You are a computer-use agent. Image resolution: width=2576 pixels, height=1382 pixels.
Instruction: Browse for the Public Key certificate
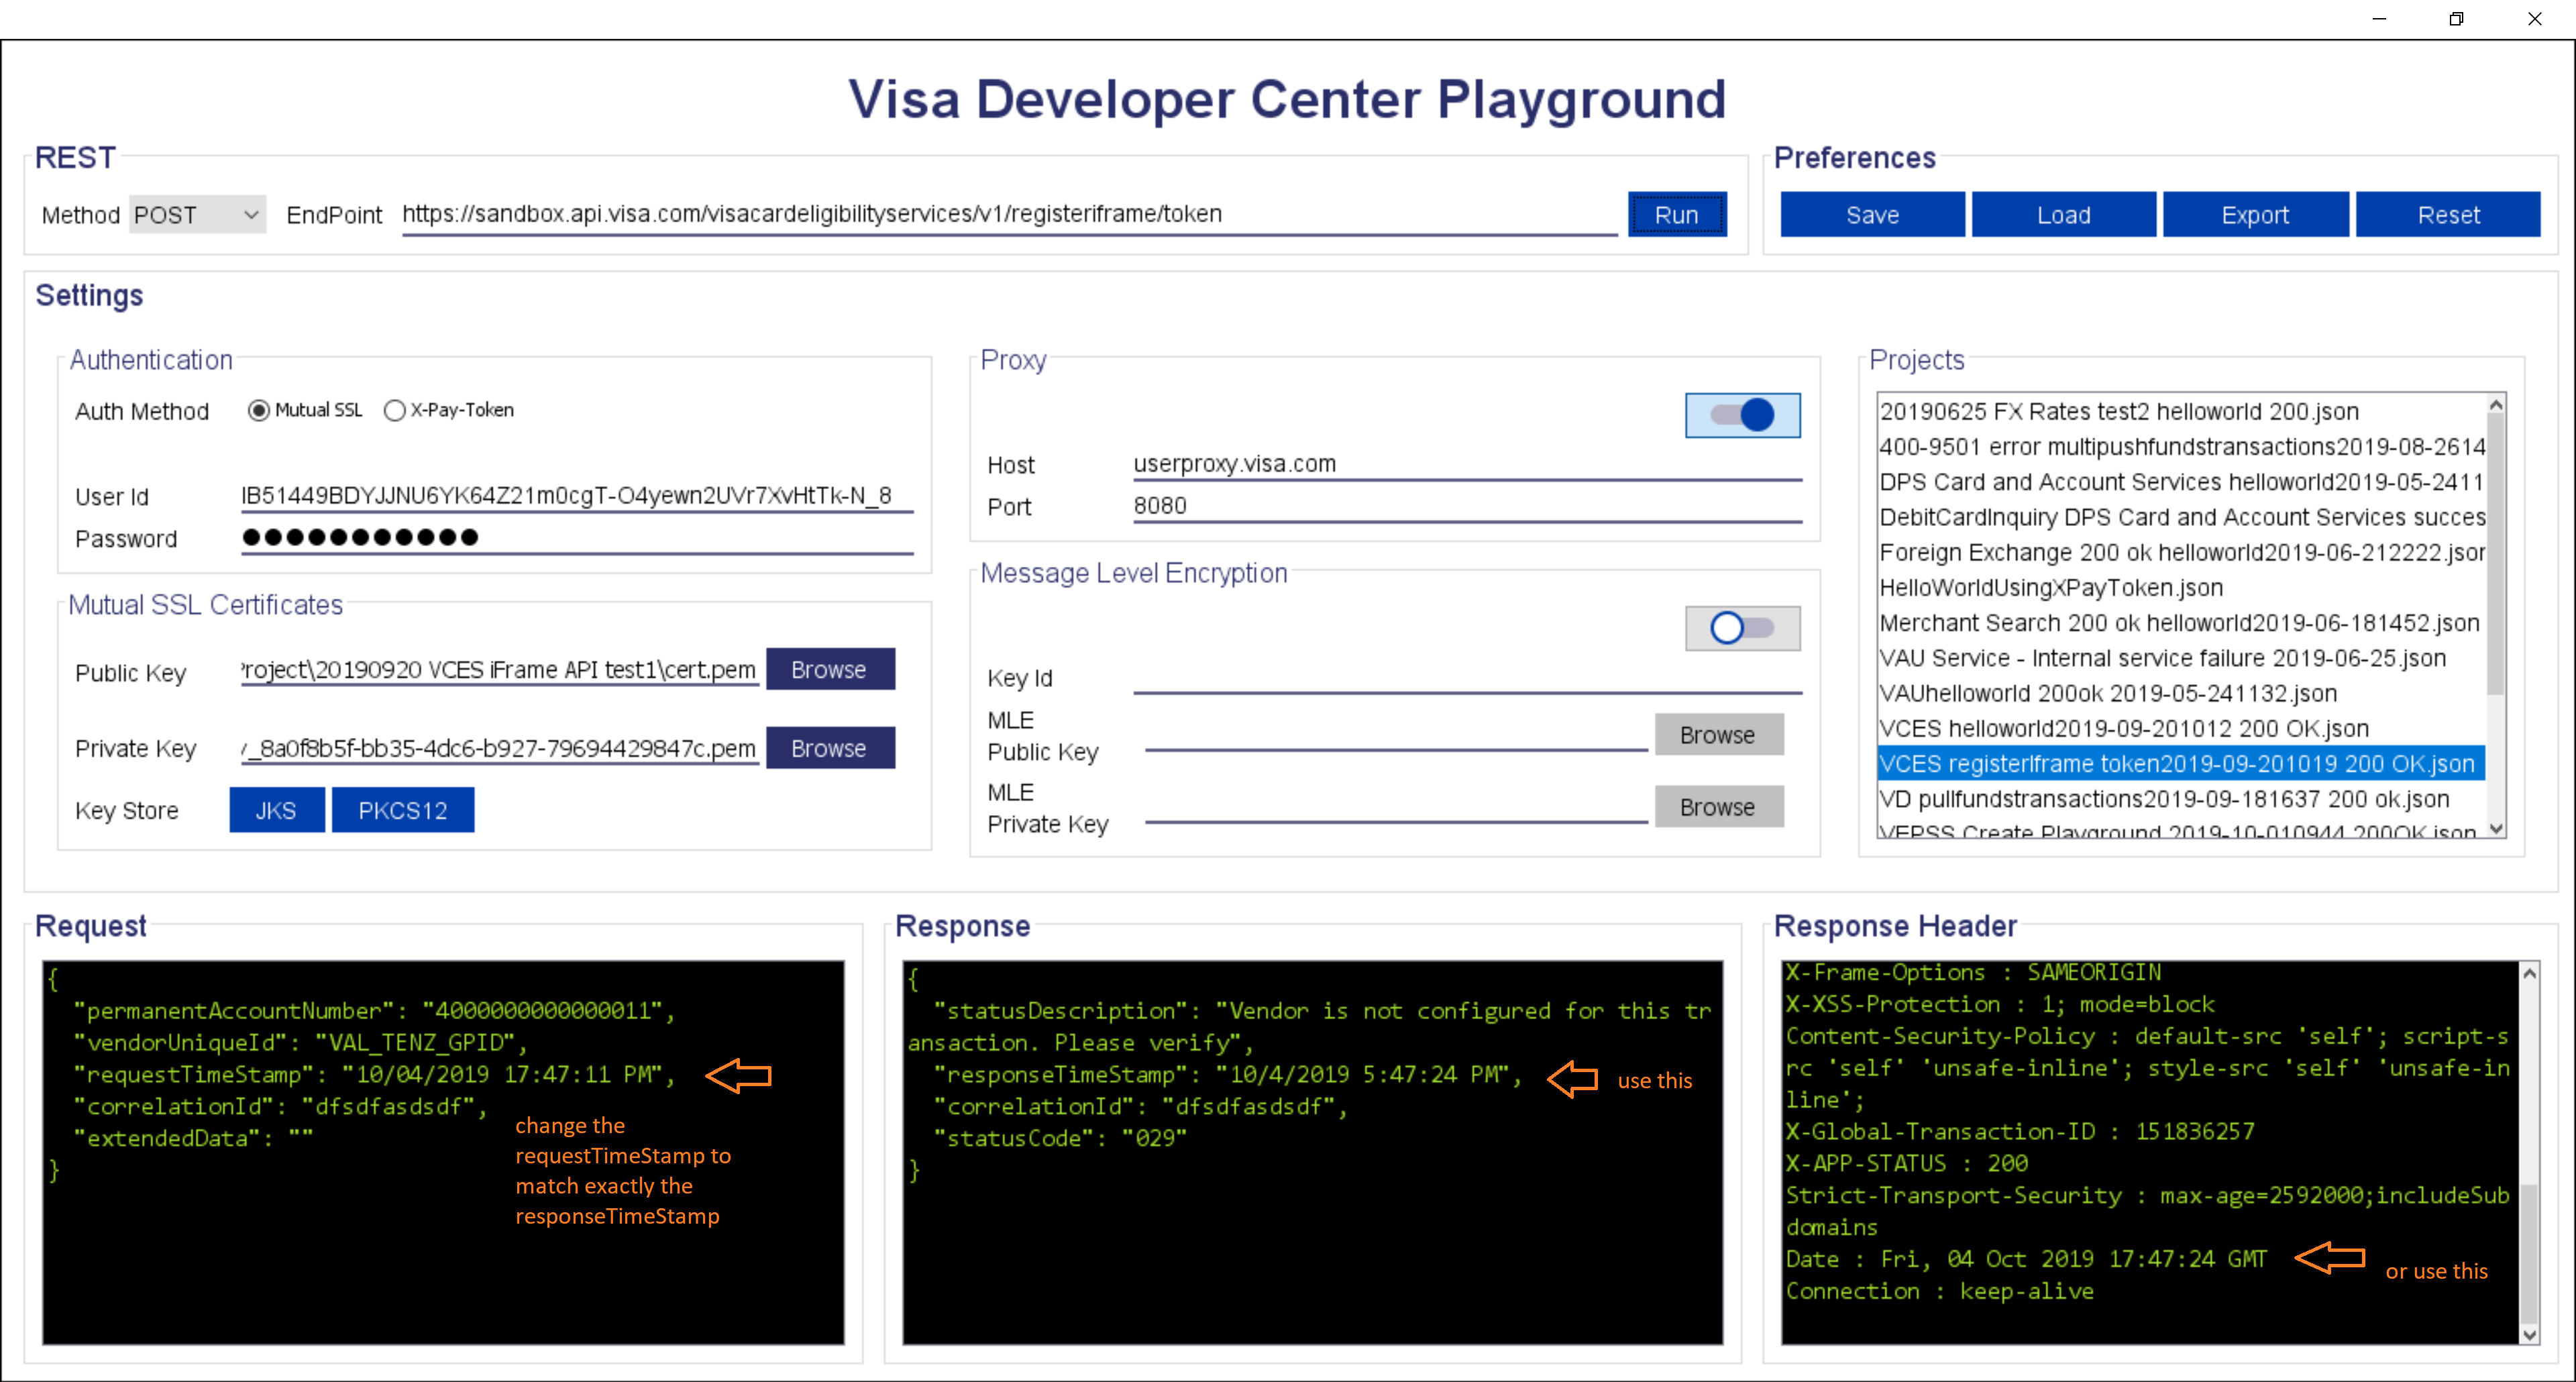pyautogui.click(x=830, y=669)
